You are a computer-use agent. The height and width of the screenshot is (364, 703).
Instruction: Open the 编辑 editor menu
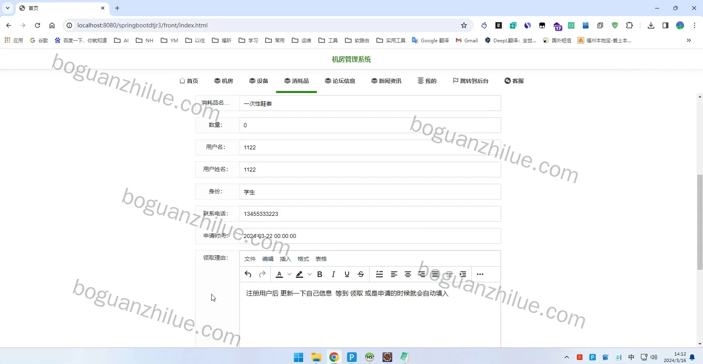point(268,259)
